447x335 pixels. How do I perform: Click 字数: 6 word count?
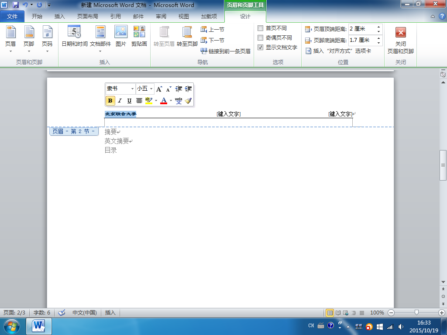pyautogui.click(x=41, y=313)
